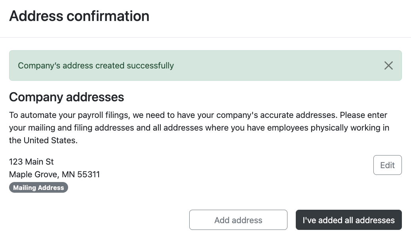Click the Maple Grove, MN 55311 line

[54, 174]
